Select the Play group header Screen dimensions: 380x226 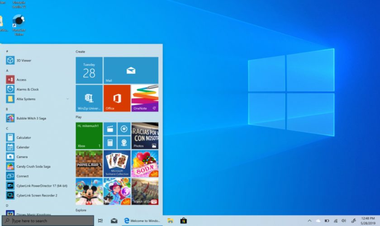tap(79, 117)
